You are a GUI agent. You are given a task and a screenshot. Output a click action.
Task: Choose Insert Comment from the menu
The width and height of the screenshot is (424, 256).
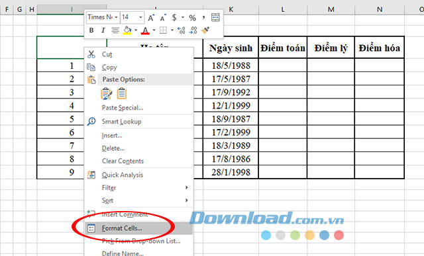[139, 214]
